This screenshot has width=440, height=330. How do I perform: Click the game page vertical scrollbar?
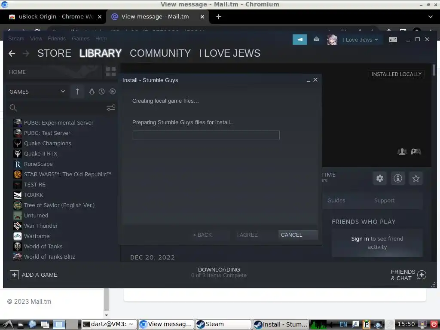pyautogui.click(x=434, y=70)
